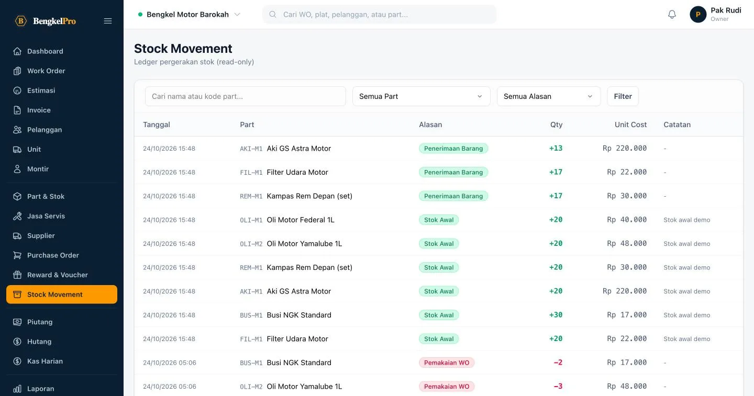The image size is (754, 396).
Task: Click the Rp 40.000 unit cost value
Action: click(627, 220)
